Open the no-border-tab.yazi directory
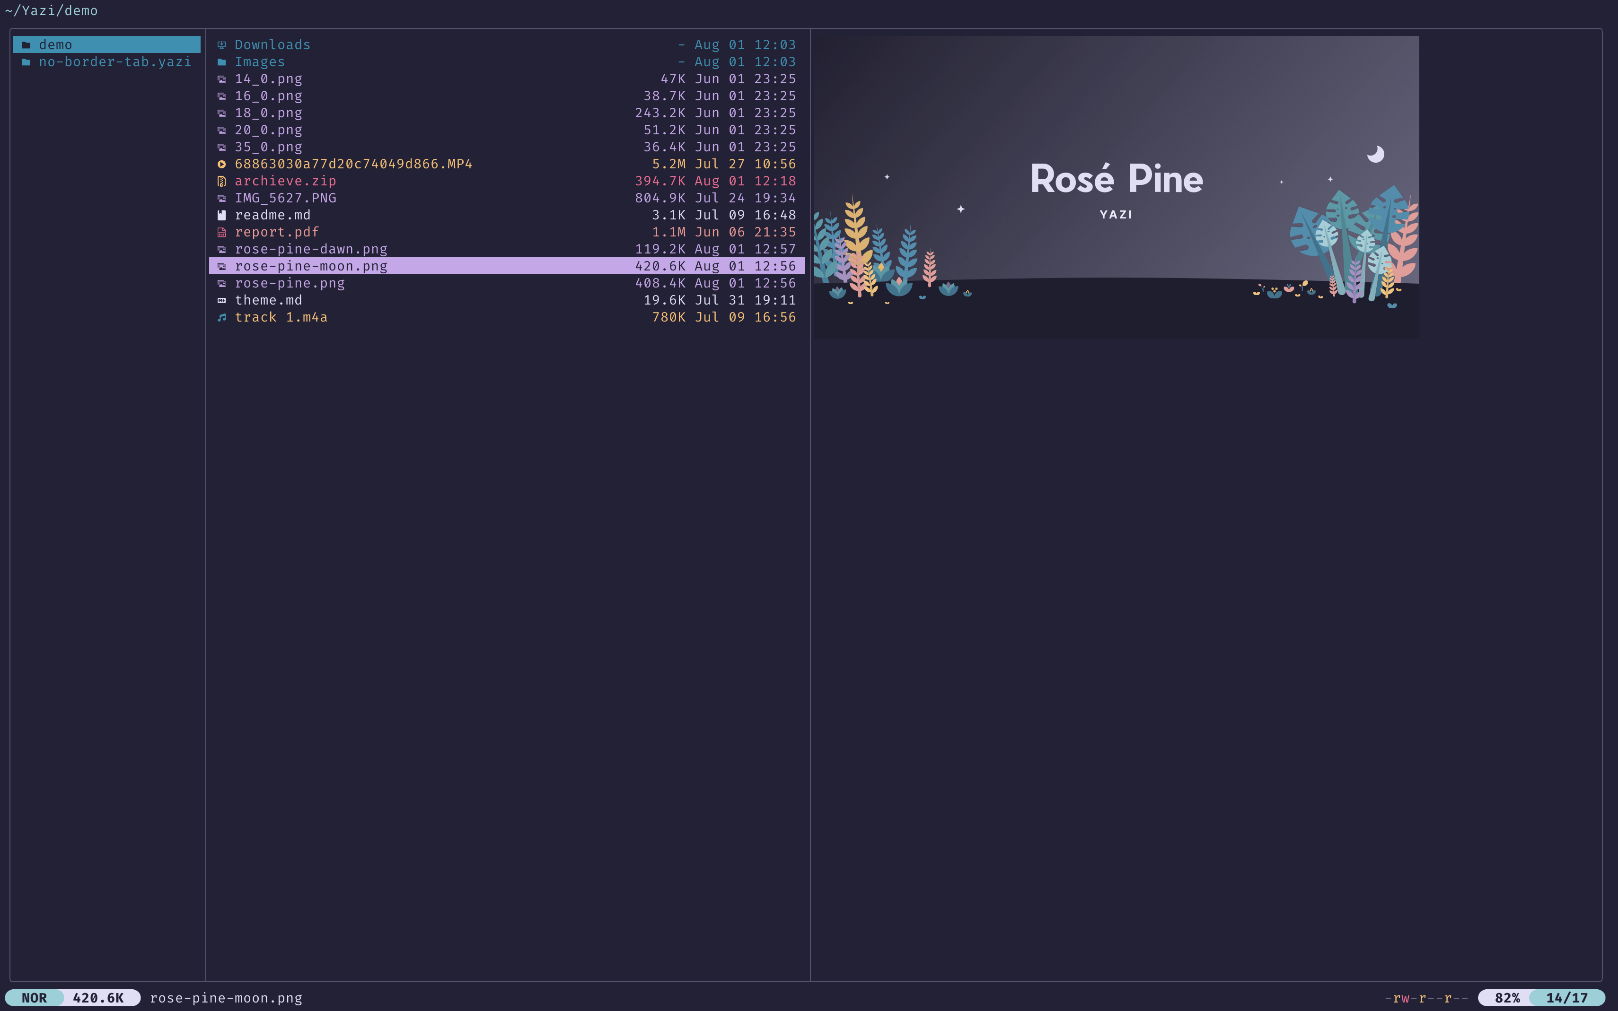1618x1011 pixels. point(114,62)
